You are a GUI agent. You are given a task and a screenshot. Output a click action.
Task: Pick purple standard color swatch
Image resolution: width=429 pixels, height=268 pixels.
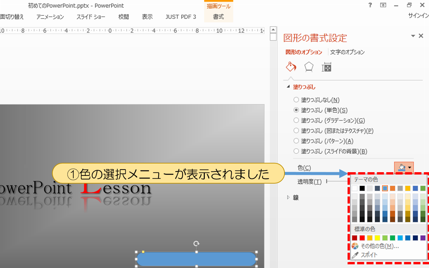pos(423,238)
